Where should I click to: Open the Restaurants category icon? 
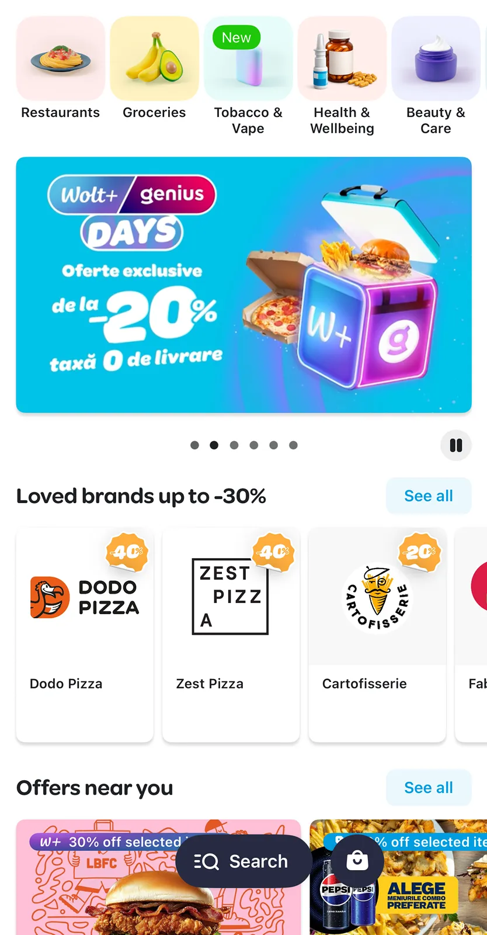pos(61,58)
